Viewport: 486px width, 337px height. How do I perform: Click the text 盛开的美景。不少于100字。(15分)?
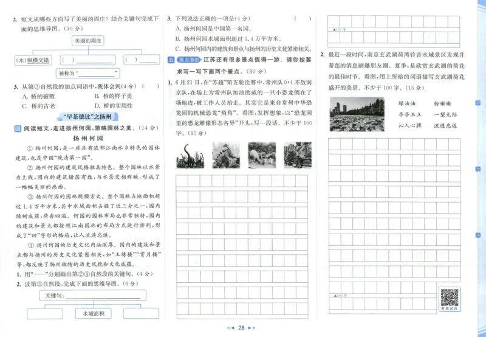[x=376, y=88]
